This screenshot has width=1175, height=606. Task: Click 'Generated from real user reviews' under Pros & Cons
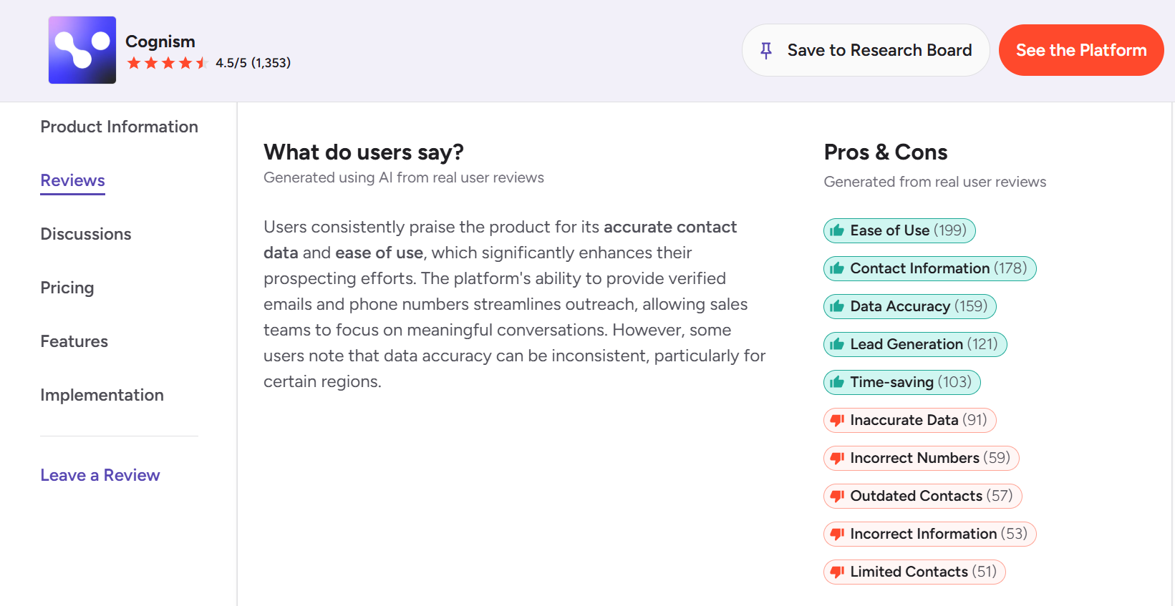935,182
